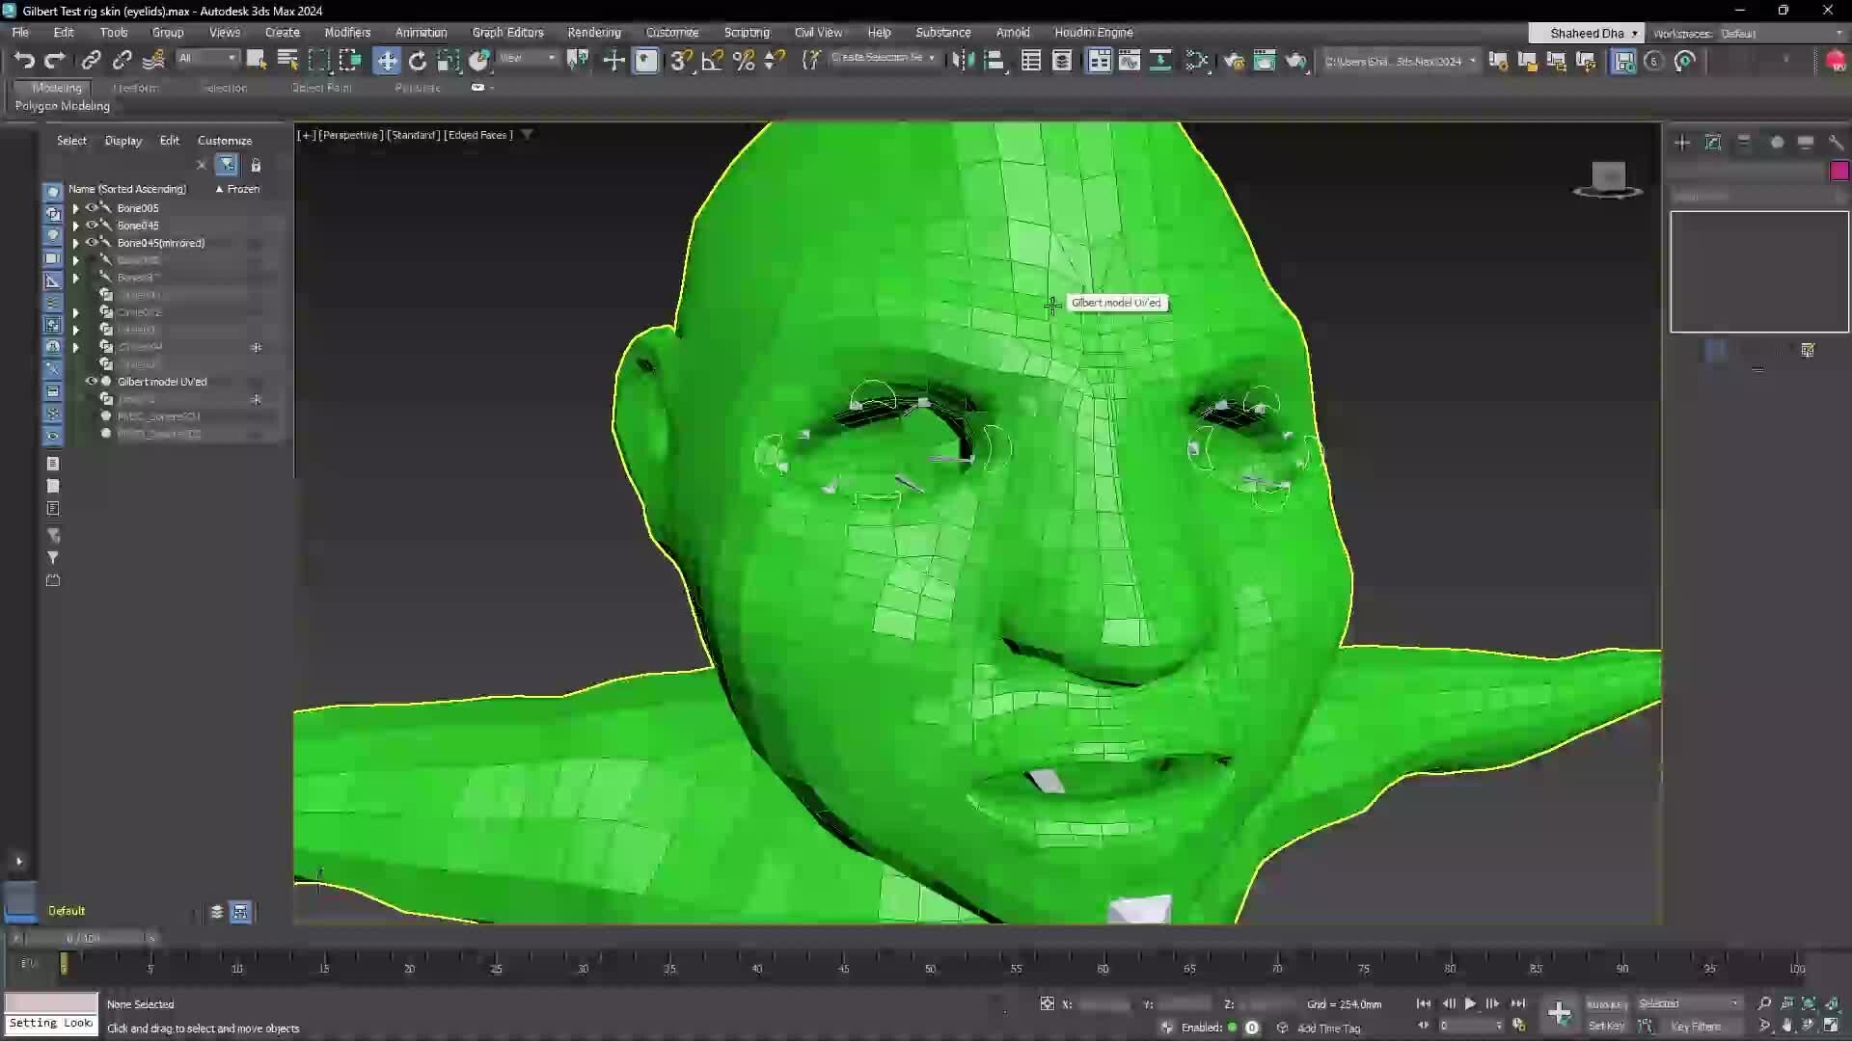This screenshot has width=1852, height=1041.
Task: Hide visibility of Bone005 via eye icon
Action: point(92,207)
